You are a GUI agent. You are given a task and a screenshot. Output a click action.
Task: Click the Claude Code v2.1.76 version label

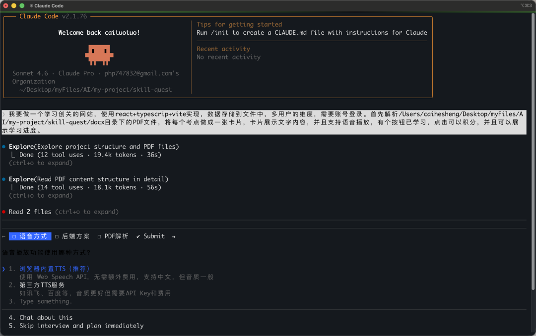click(53, 16)
